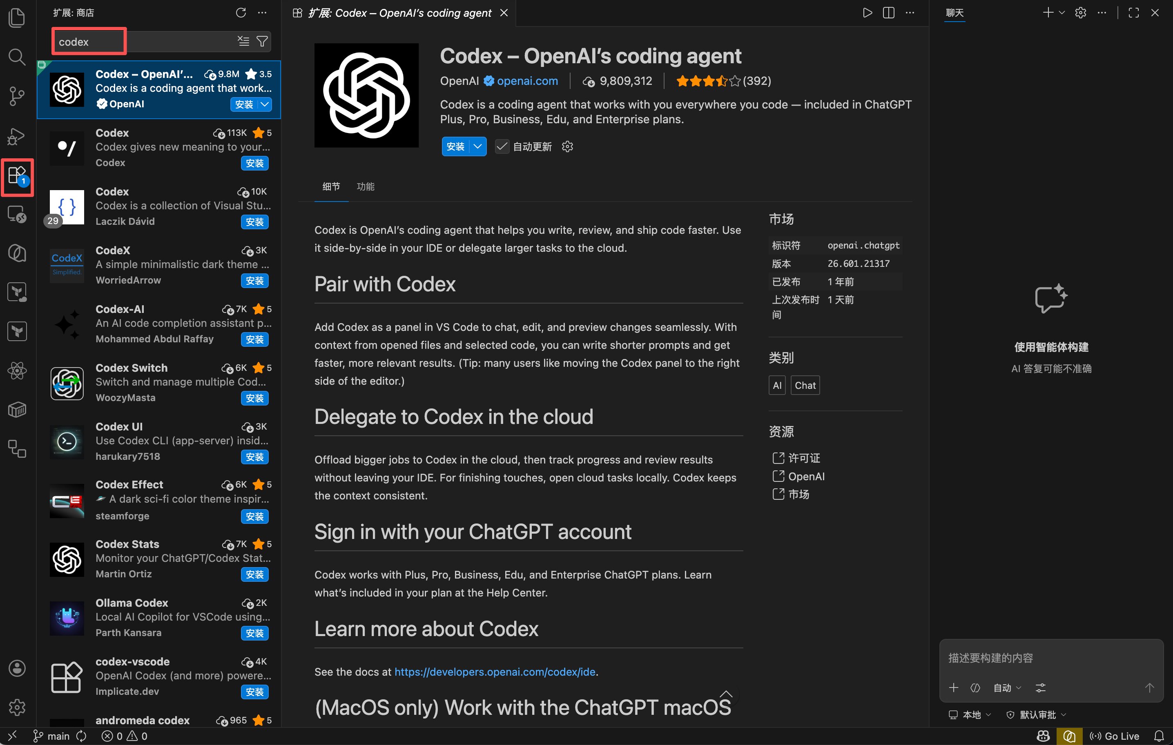
Task: Click the scroll to top arrow button
Action: [x=726, y=694]
